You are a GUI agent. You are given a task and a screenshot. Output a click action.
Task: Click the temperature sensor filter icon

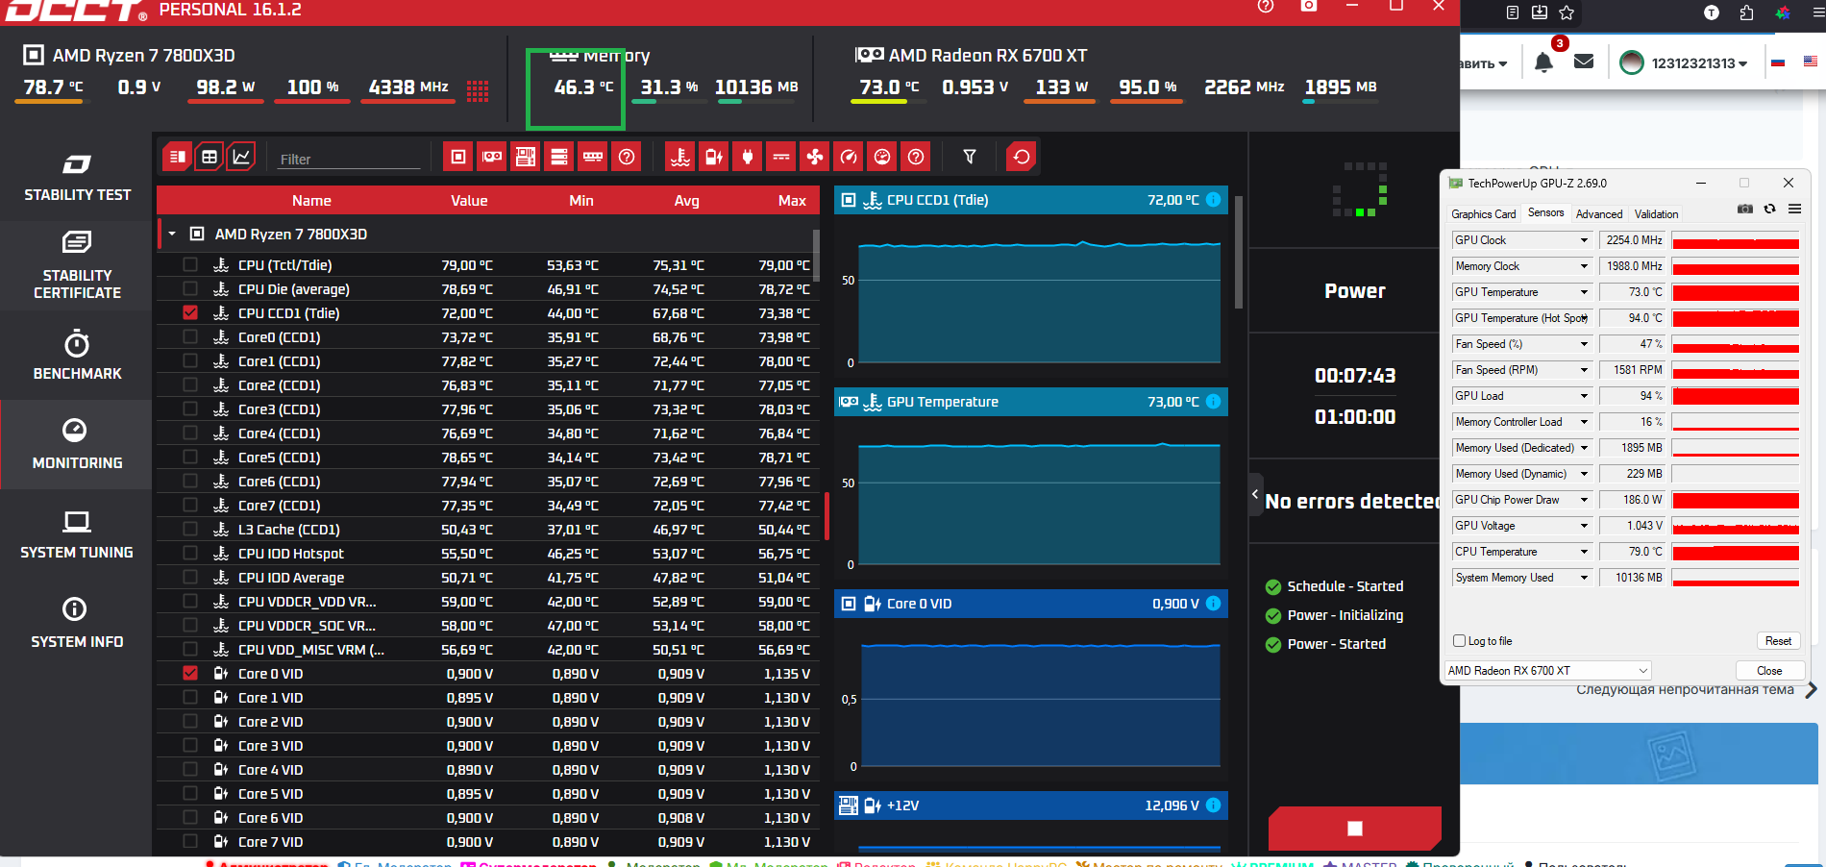[680, 157]
